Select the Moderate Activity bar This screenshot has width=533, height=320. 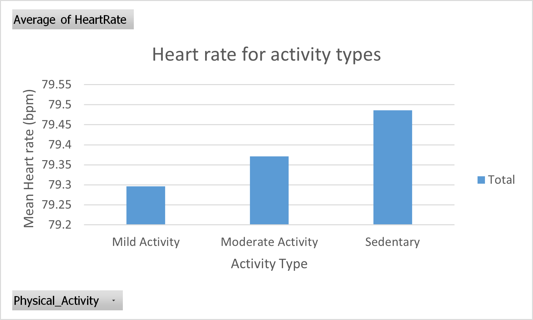point(269,190)
